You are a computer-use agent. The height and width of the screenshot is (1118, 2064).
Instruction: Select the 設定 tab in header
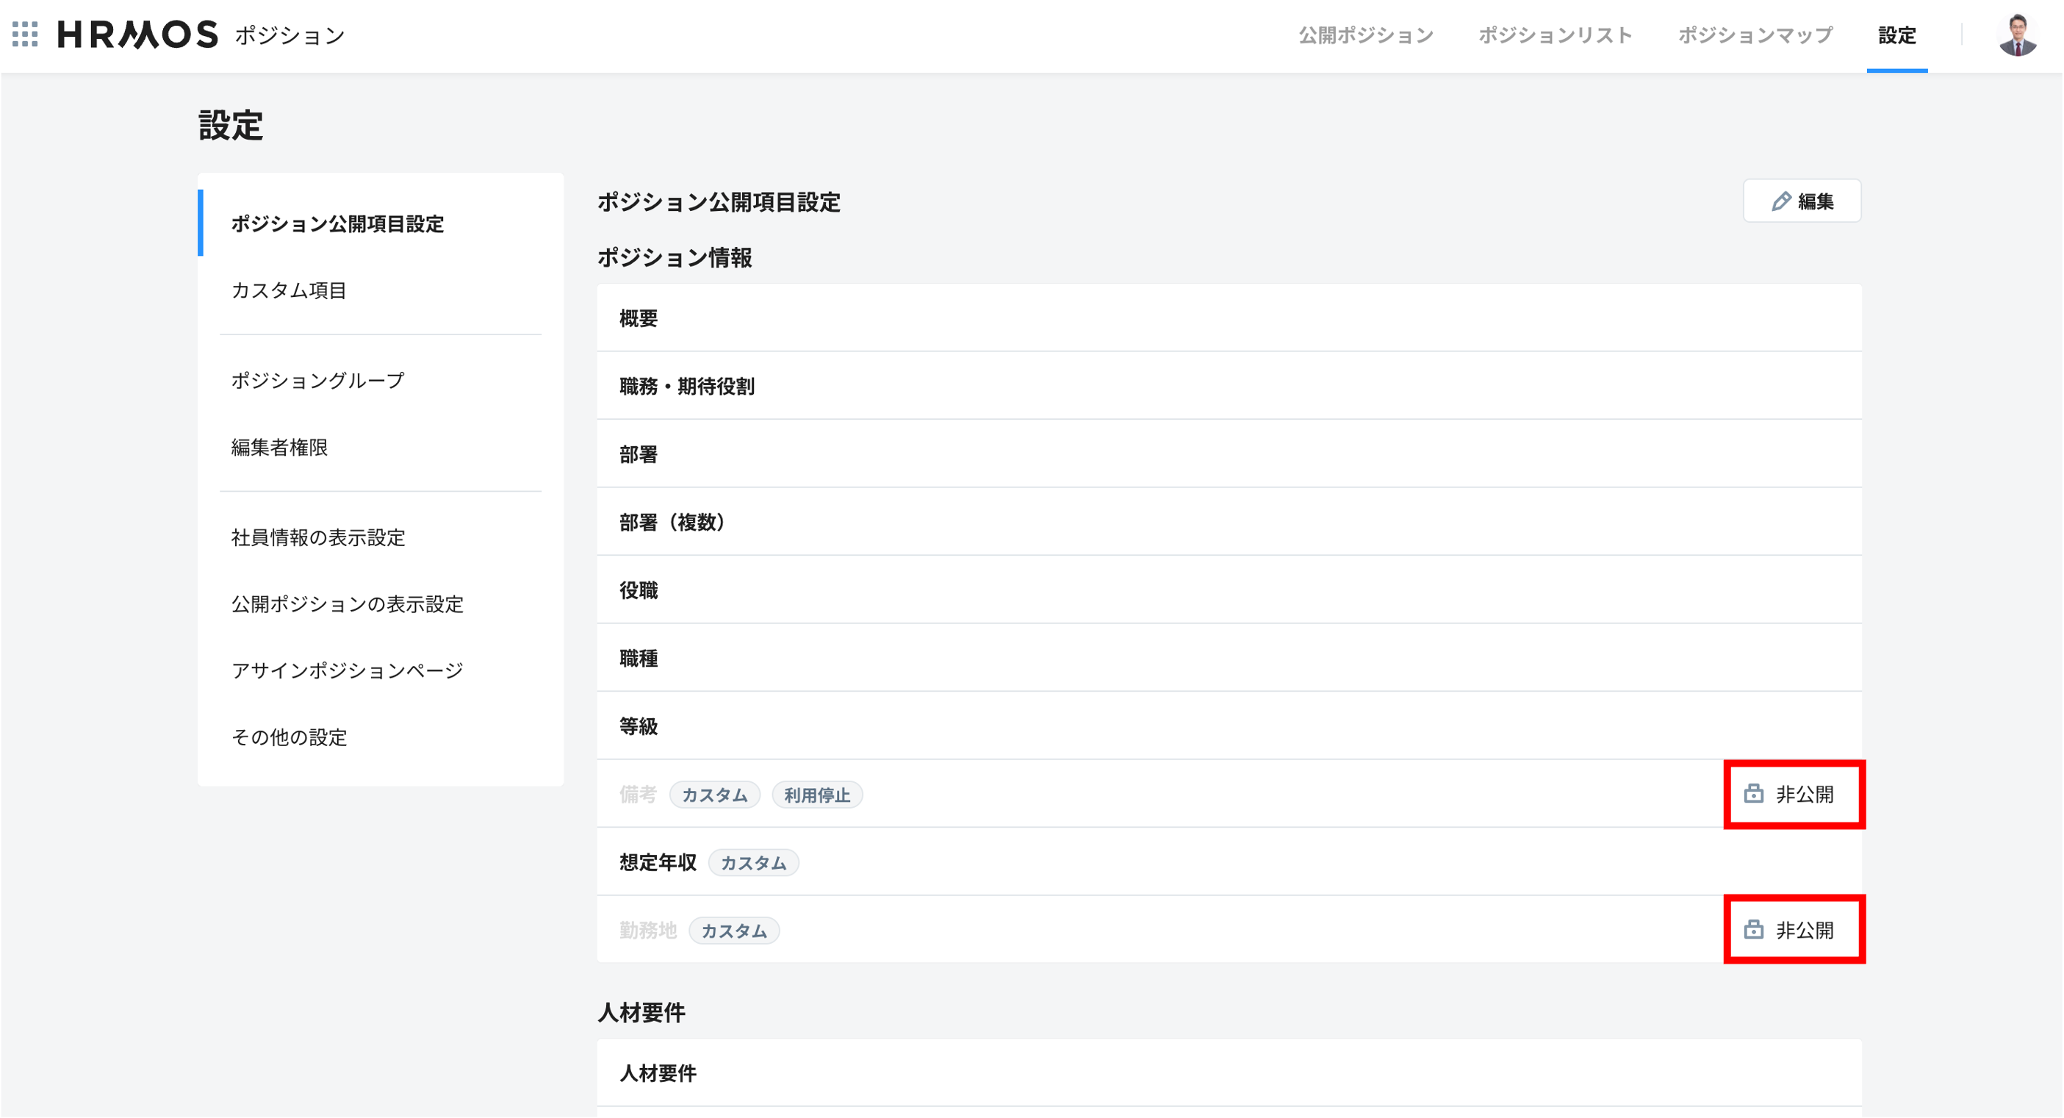click(1896, 35)
